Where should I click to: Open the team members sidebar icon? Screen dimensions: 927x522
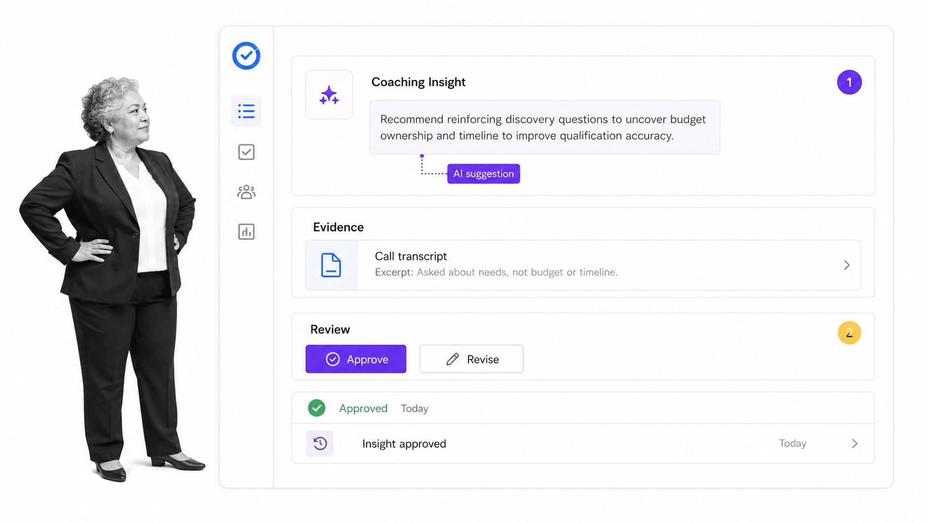click(246, 192)
